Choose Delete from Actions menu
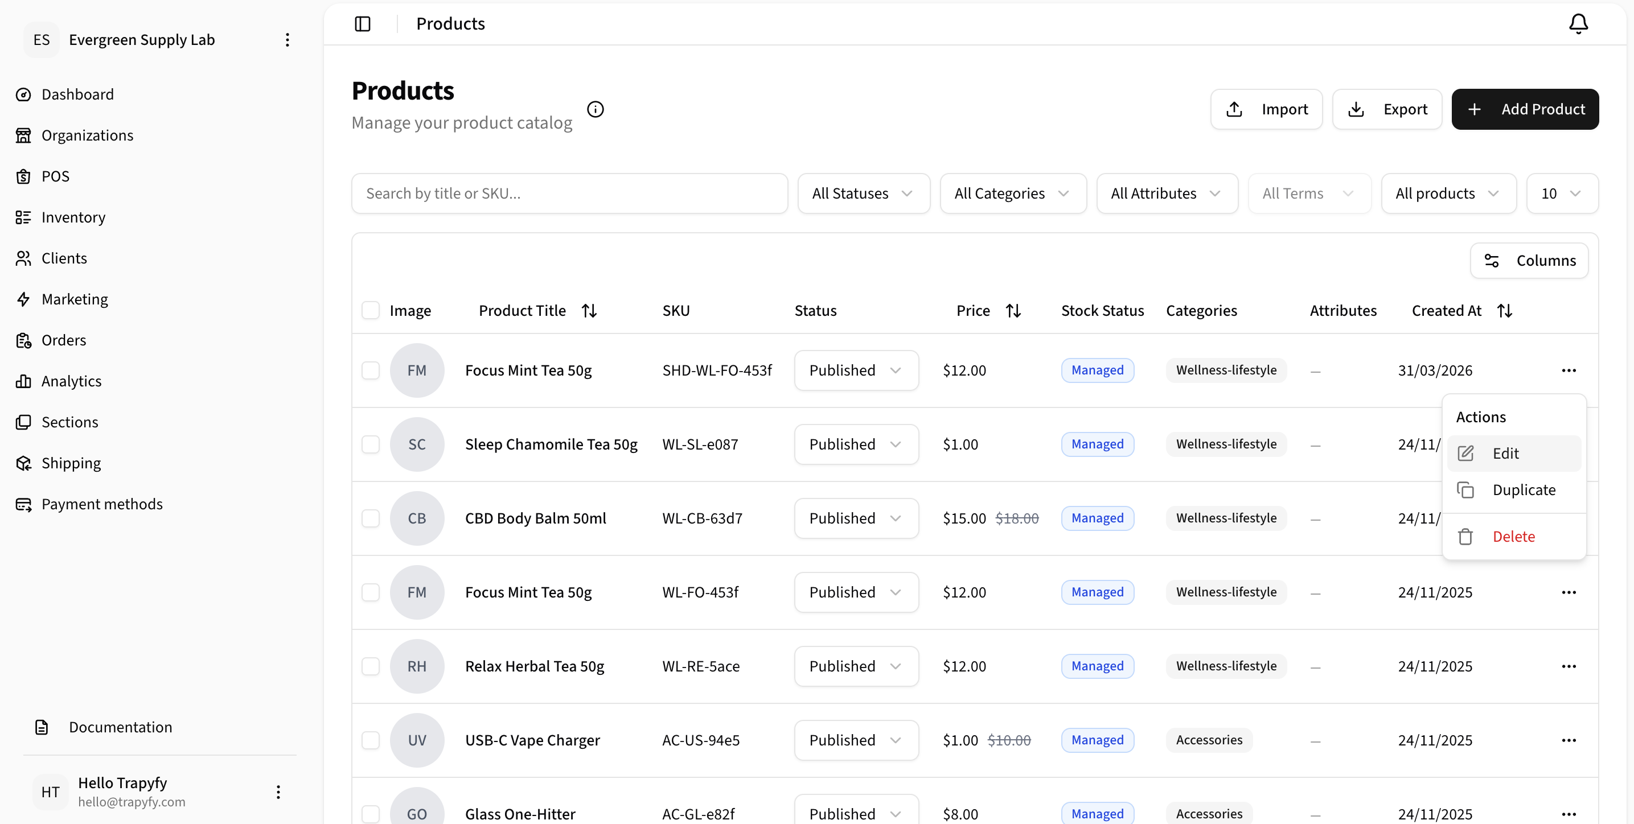Image resolution: width=1634 pixels, height=824 pixels. click(1513, 536)
